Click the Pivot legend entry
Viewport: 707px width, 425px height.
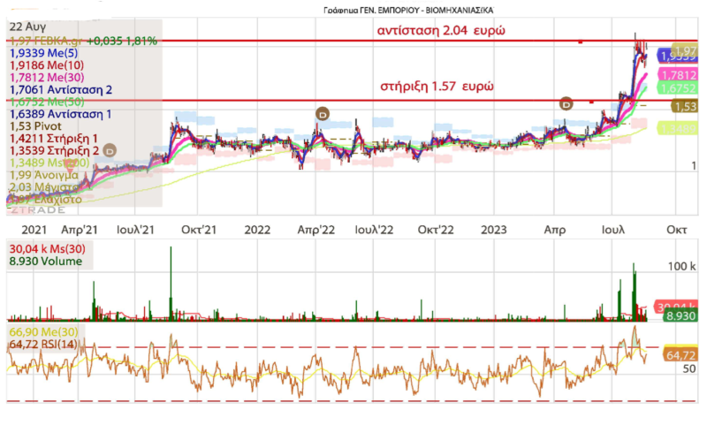[x=35, y=126]
